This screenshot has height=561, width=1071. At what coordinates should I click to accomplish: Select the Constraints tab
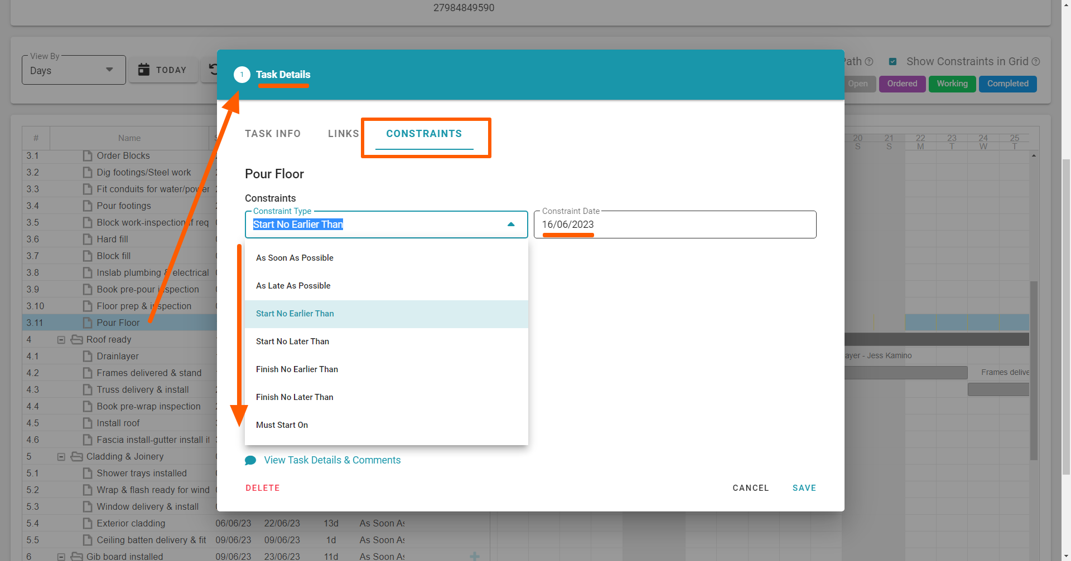point(424,134)
